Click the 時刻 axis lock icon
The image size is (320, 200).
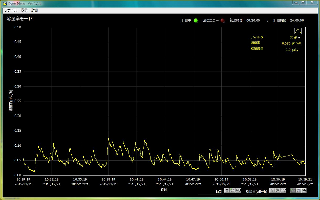[227, 191]
